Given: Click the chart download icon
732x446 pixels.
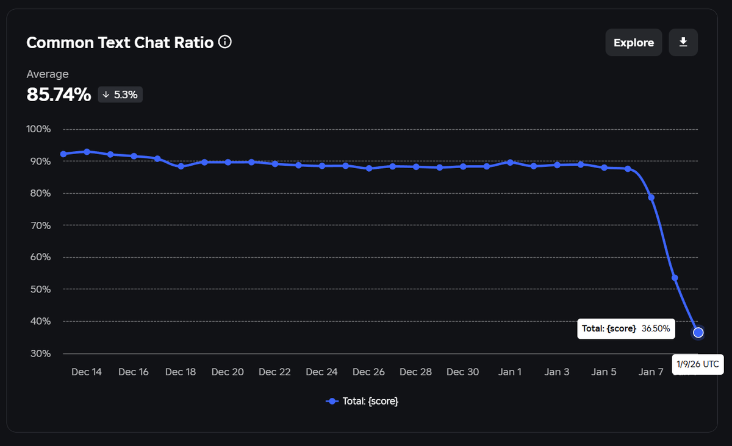Looking at the screenshot, I should (x=683, y=42).
